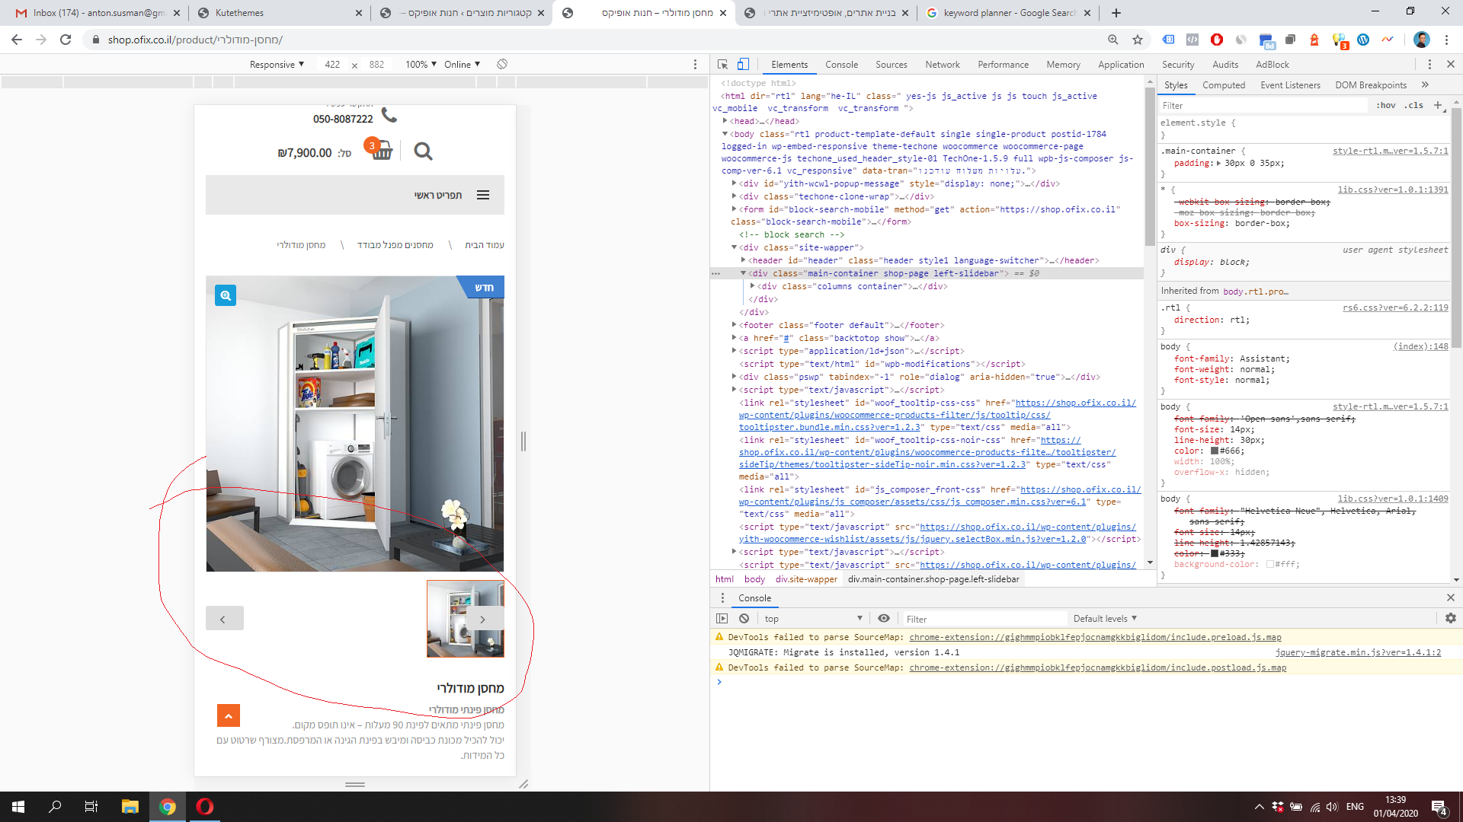Toggle :hov element state panel

pos(1386,105)
